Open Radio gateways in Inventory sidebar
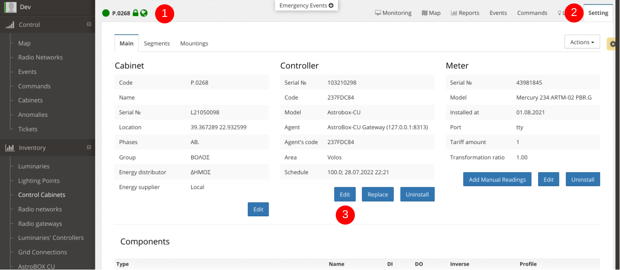 tap(40, 224)
